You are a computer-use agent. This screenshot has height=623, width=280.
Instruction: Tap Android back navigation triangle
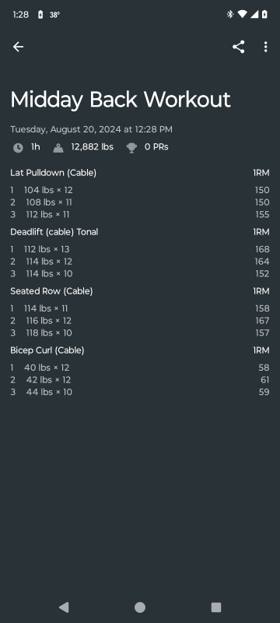[x=64, y=607]
